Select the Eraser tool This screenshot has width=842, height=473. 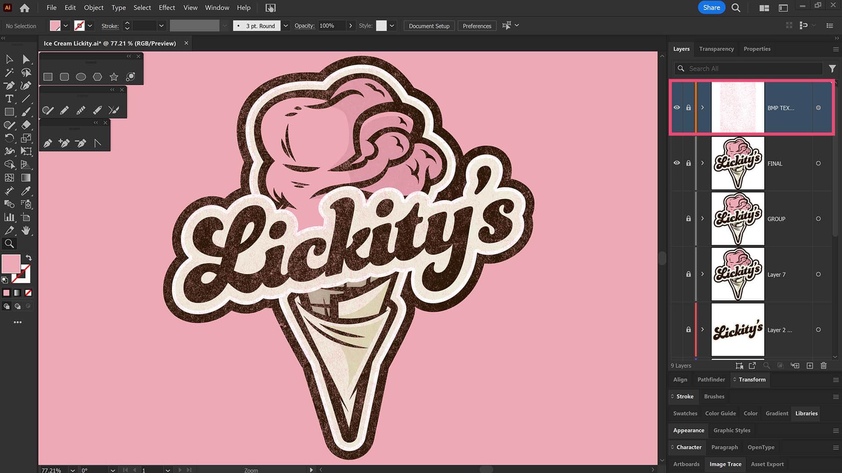(x=26, y=125)
